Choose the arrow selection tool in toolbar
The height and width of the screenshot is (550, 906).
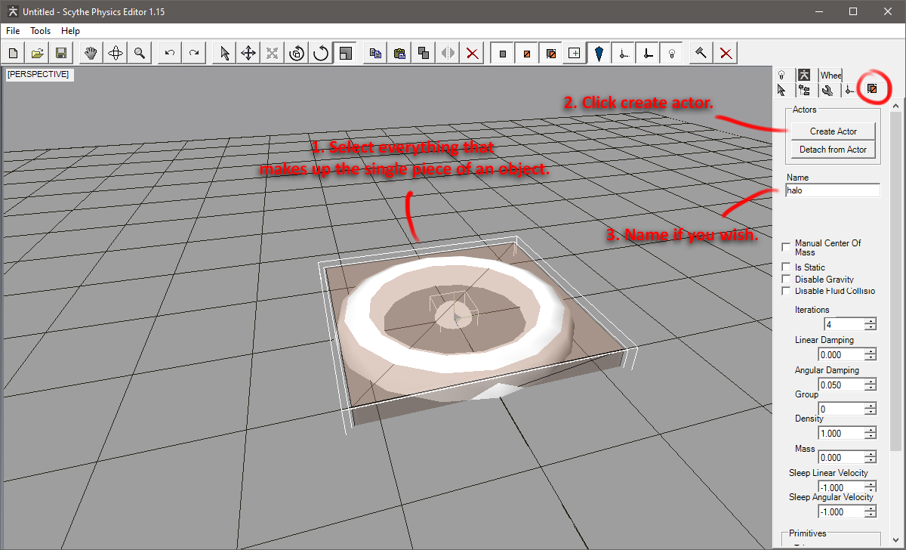pos(224,53)
